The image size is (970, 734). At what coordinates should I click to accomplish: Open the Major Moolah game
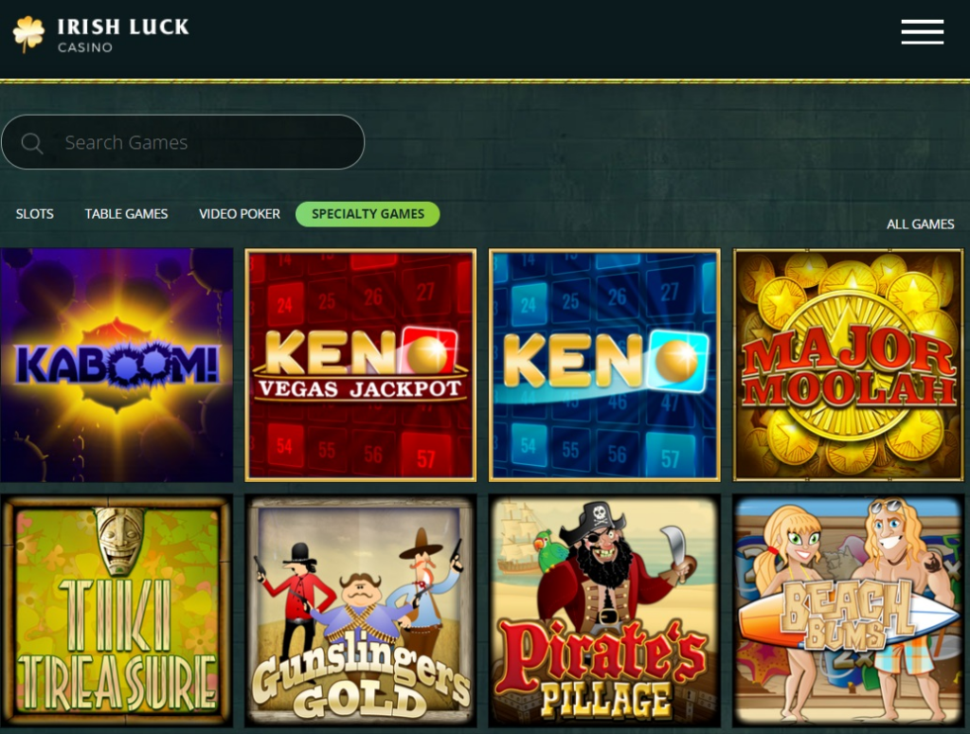point(848,365)
